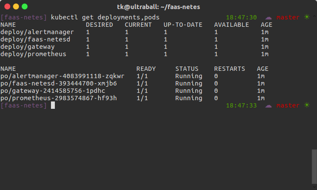The height and width of the screenshot is (190, 317).
Task: Click the 1/1 ready value for the prometheus pod
Action: coord(142,98)
